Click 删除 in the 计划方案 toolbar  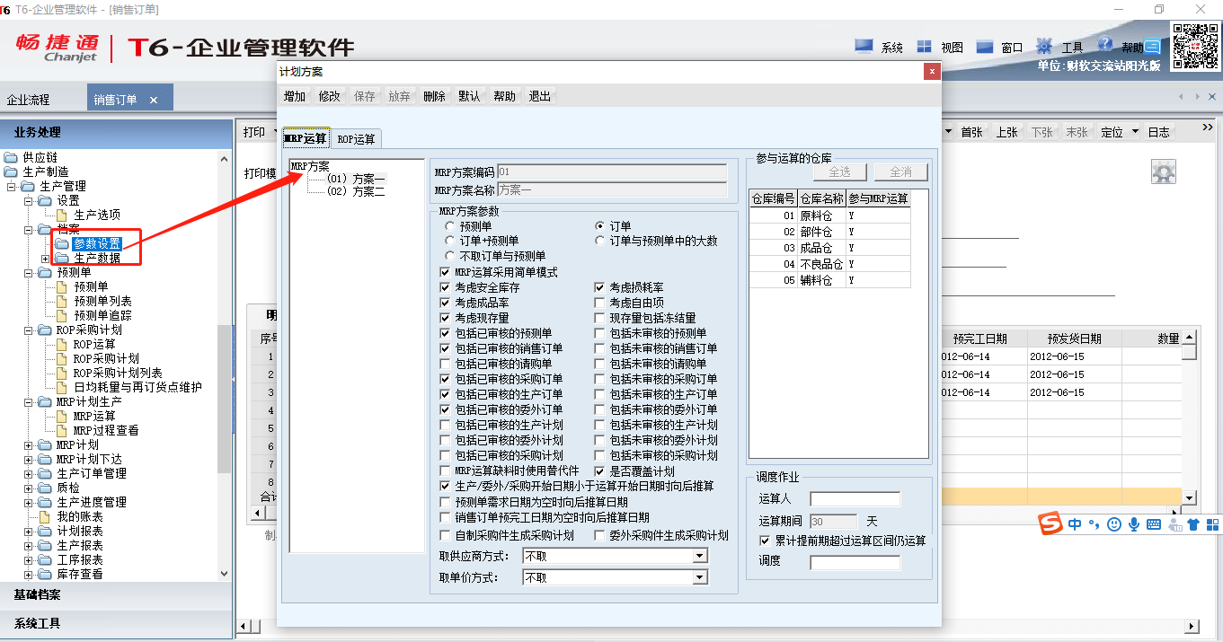coord(435,97)
